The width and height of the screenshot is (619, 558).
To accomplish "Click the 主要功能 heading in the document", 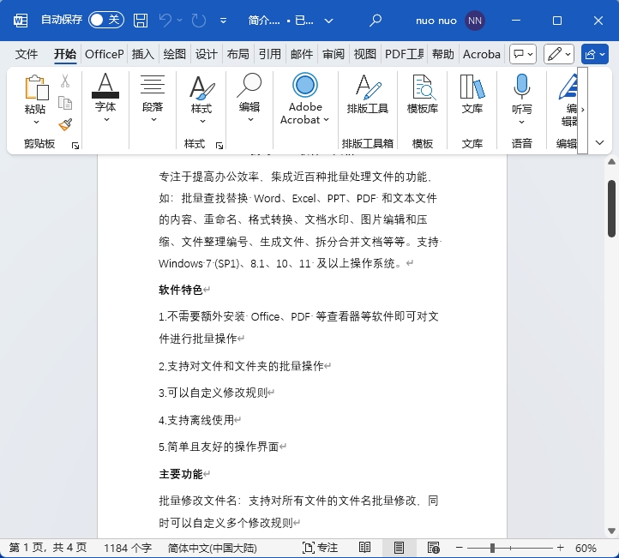I will 180,474.
